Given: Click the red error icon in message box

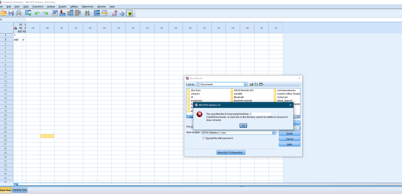Looking at the screenshot, I should click(200, 114).
